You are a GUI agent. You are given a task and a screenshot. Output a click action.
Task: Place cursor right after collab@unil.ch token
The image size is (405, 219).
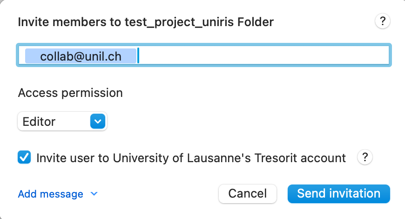(139, 56)
